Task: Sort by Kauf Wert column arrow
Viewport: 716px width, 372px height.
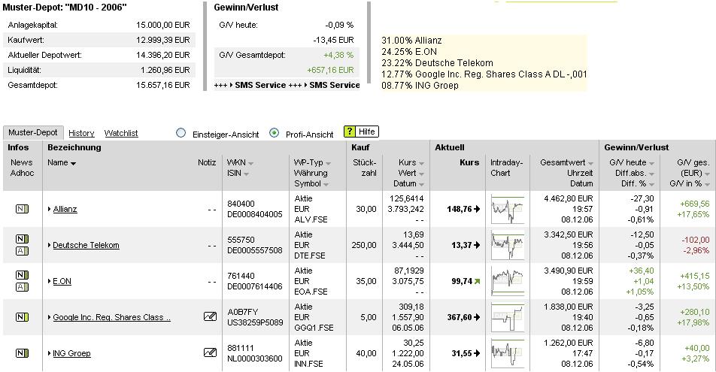Action: click(421, 174)
